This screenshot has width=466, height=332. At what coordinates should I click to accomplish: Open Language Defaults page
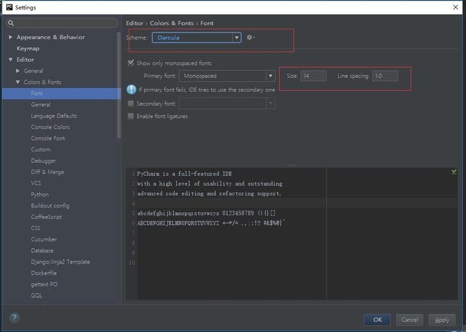pyautogui.click(x=54, y=116)
